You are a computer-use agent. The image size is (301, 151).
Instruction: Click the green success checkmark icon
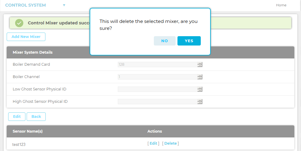click(19, 23)
